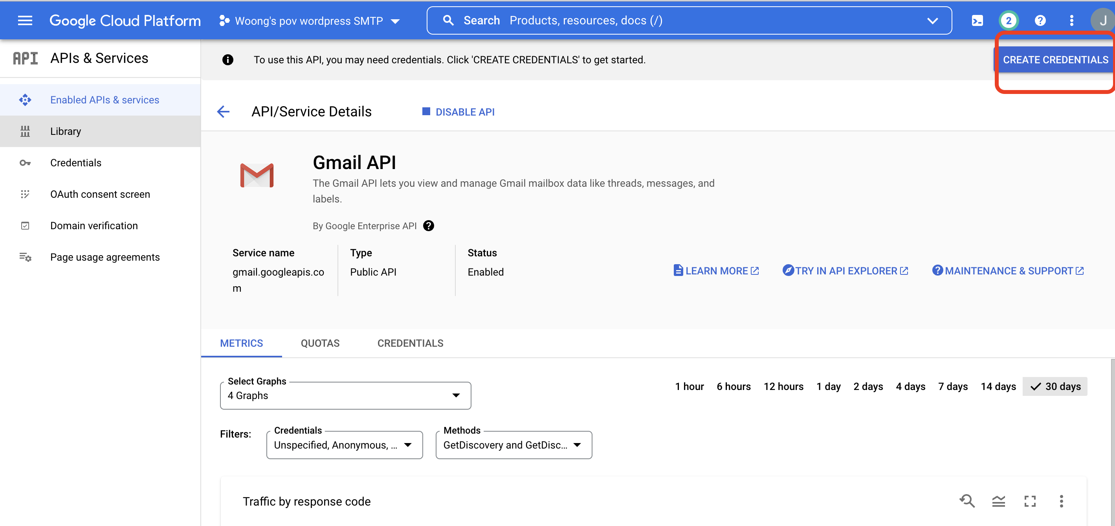The width and height of the screenshot is (1115, 526).
Task: Go back using the left arrow
Action: click(x=223, y=112)
